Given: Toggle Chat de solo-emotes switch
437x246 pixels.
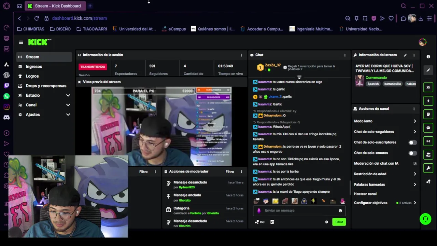Looking at the screenshot, I should pos(412,153).
